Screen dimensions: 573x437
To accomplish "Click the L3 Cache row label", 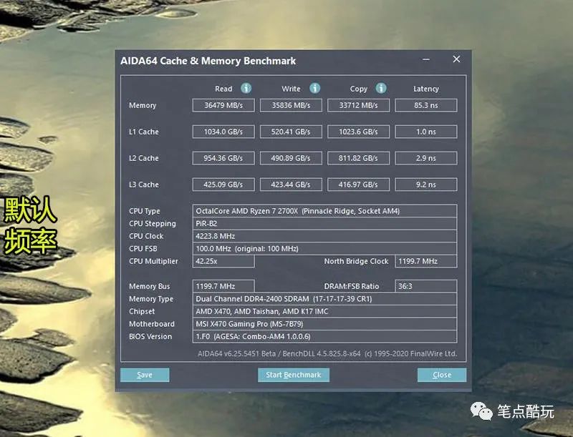I will [144, 185].
